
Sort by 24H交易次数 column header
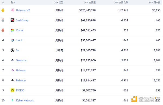click(121, 2)
